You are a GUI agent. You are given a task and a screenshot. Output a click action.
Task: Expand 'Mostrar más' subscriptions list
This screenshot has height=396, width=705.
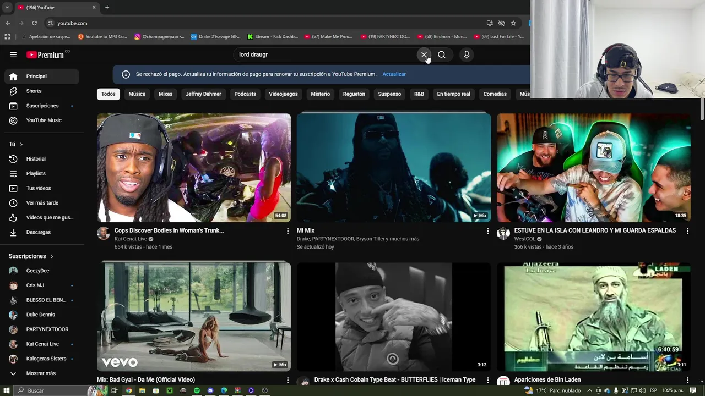point(42,373)
